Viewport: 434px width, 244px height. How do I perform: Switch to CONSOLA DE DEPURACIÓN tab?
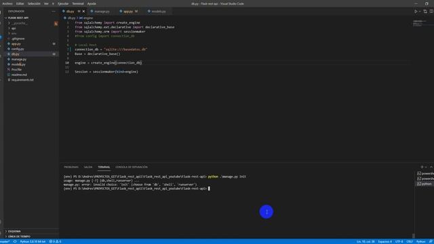click(x=132, y=167)
